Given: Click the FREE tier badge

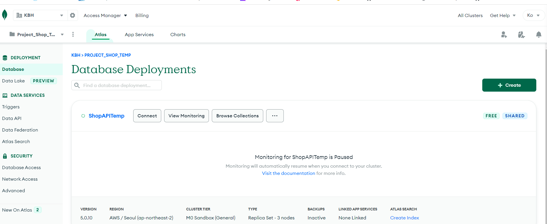Looking at the screenshot, I should tap(491, 116).
